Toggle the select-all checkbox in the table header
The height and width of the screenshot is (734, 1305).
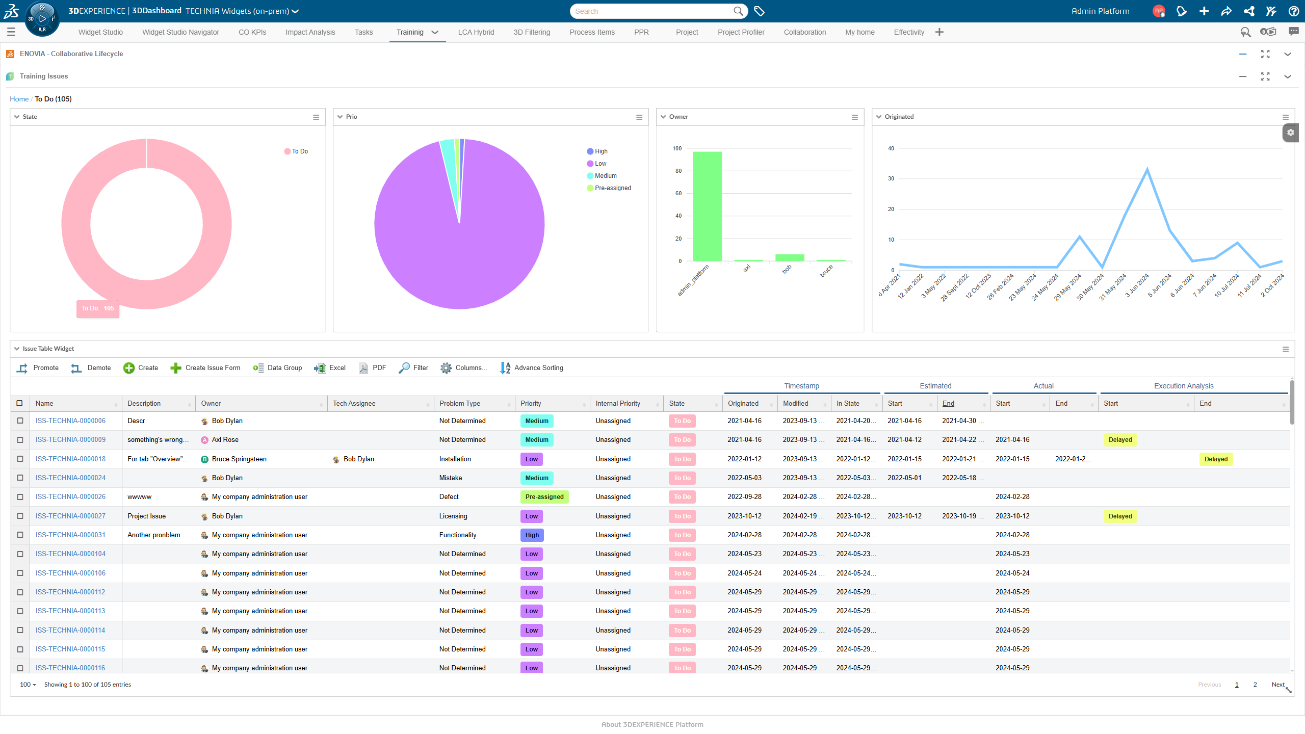pyautogui.click(x=19, y=403)
